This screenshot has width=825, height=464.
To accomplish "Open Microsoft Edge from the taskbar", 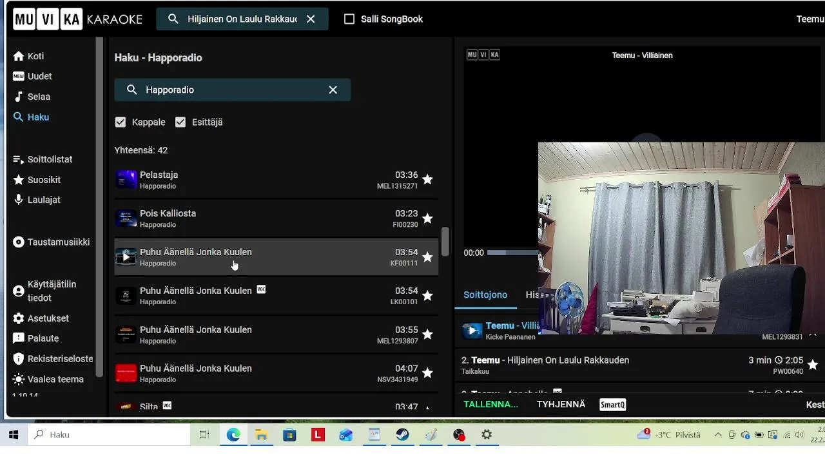I will (x=233, y=435).
